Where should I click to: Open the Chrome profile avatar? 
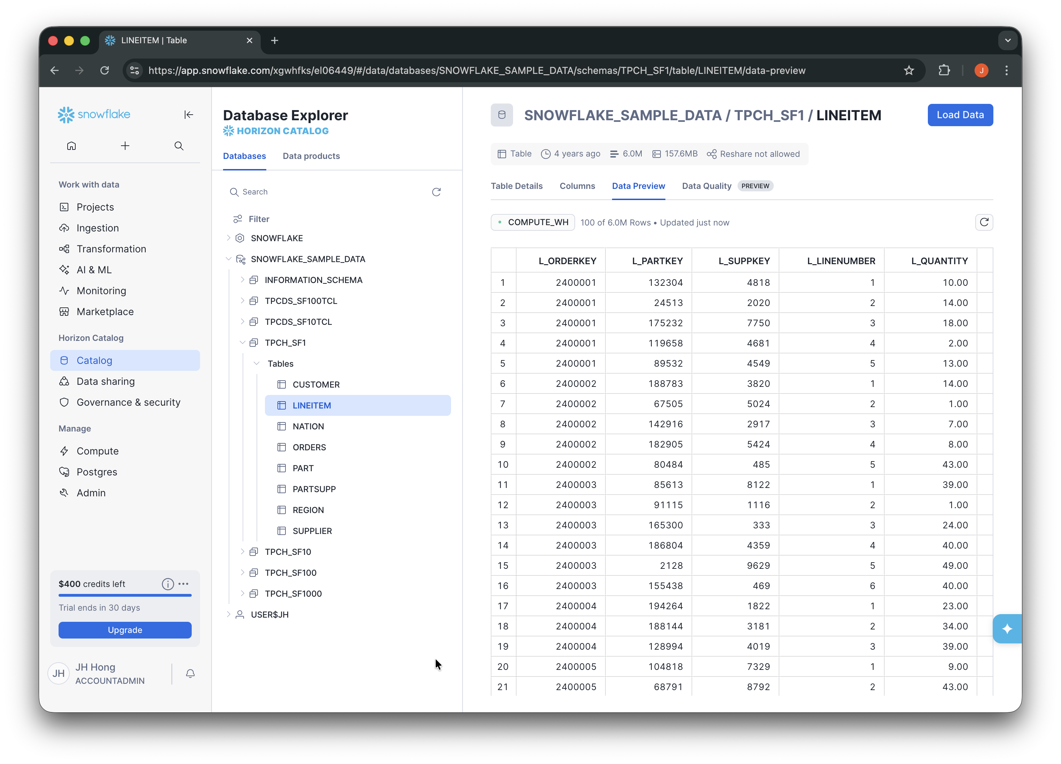(x=981, y=70)
